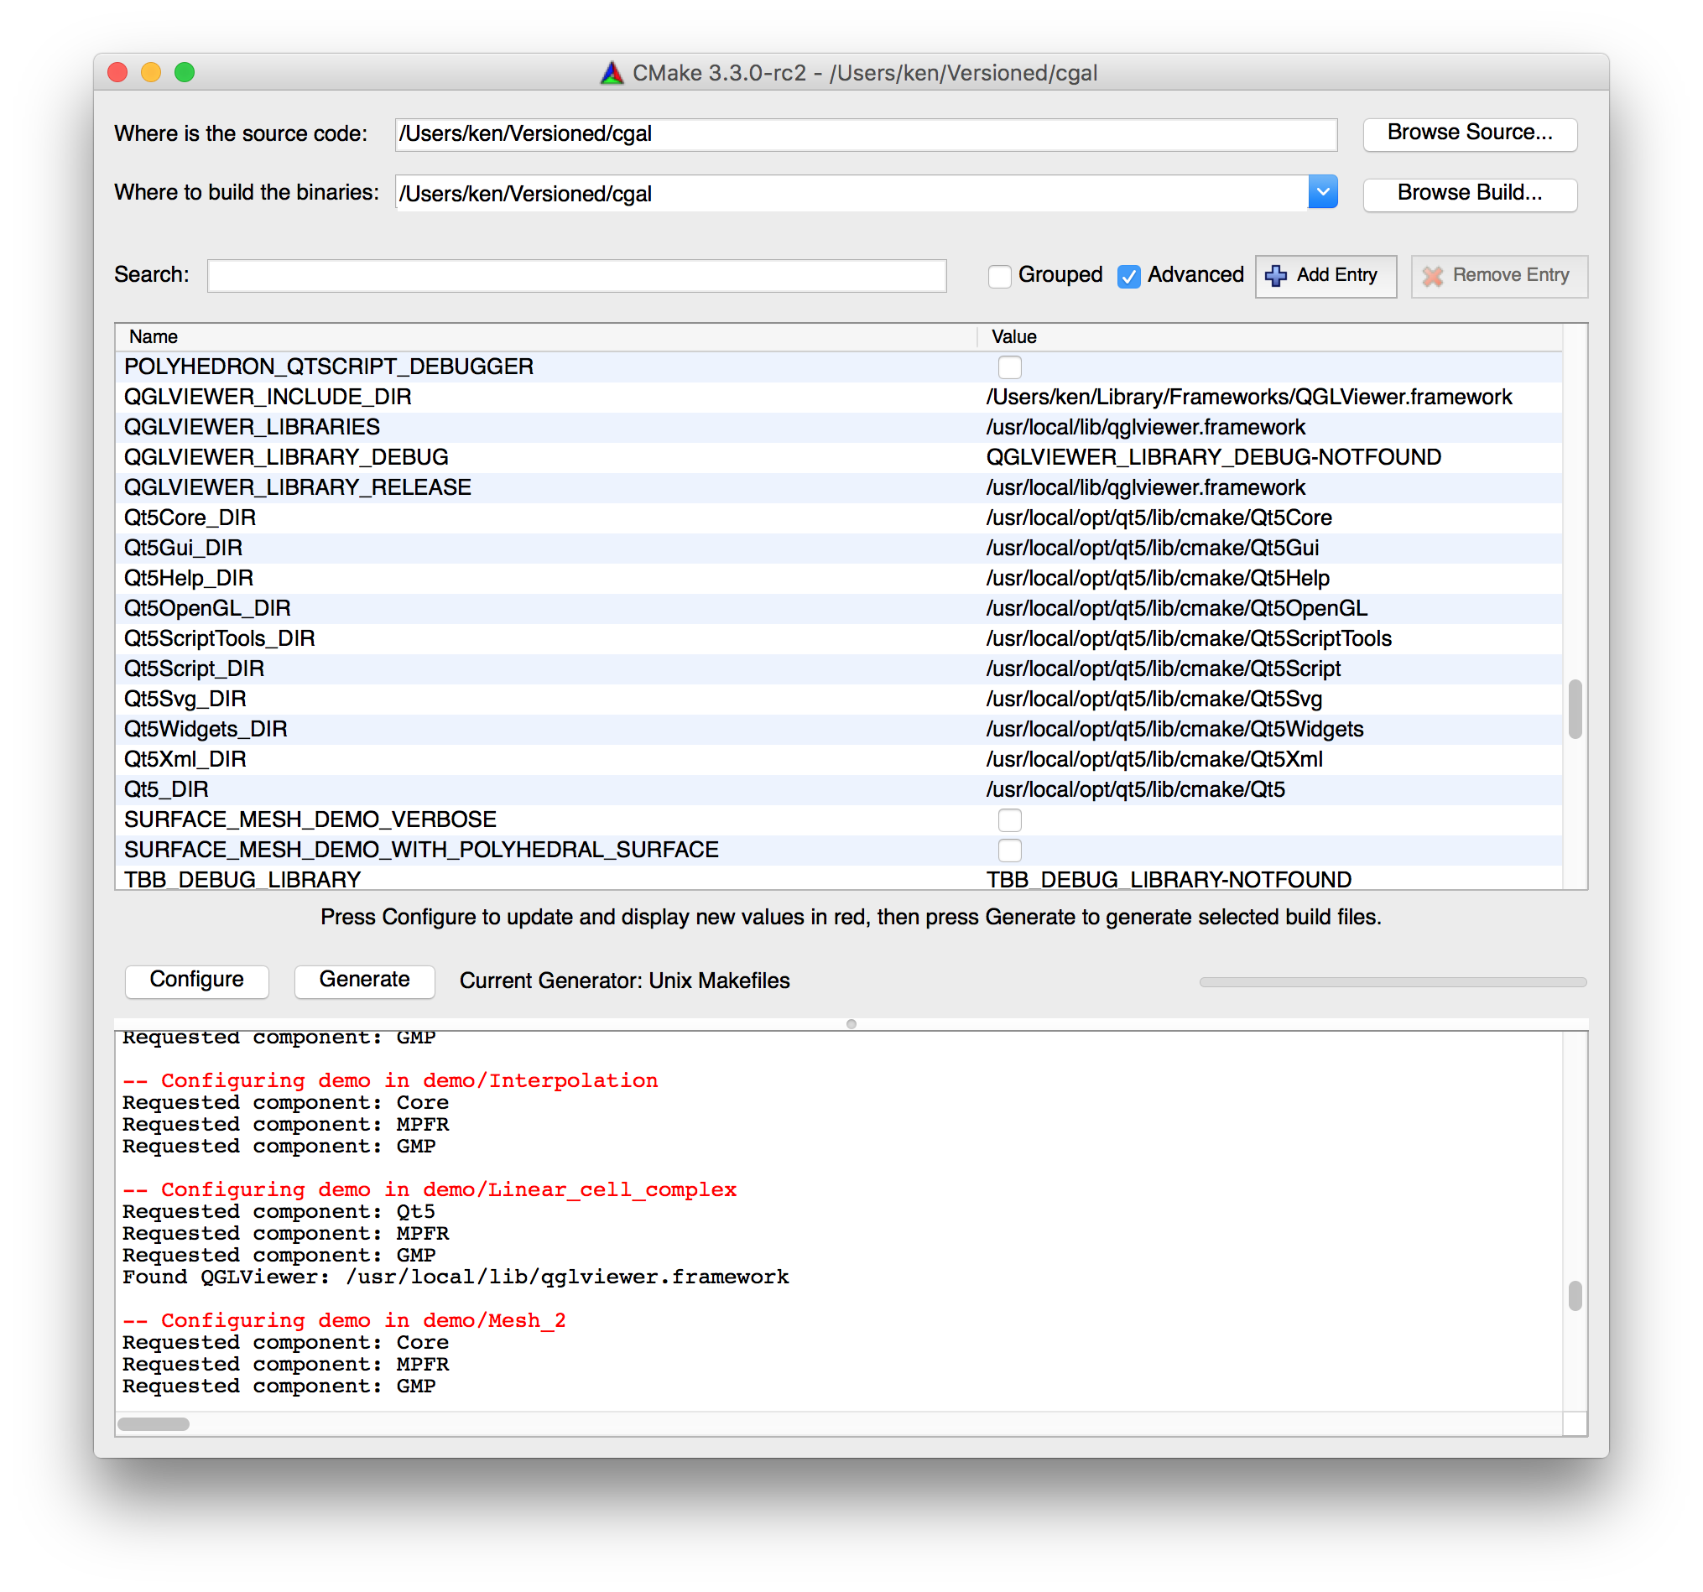Viewport: 1703px width, 1592px height.
Task: Click the Add Entry icon button
Action: click(1323, 273)
